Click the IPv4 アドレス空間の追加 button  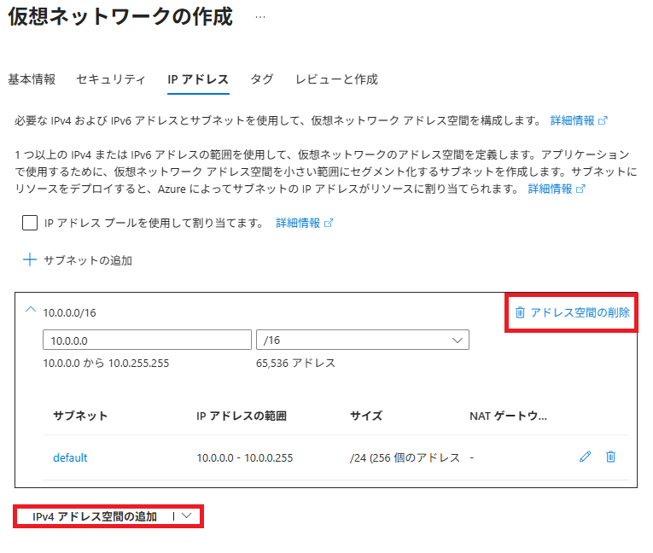95,516
